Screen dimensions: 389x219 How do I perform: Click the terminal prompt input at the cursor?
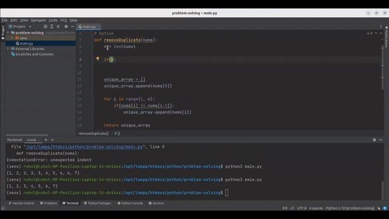(x=227, y=192)
